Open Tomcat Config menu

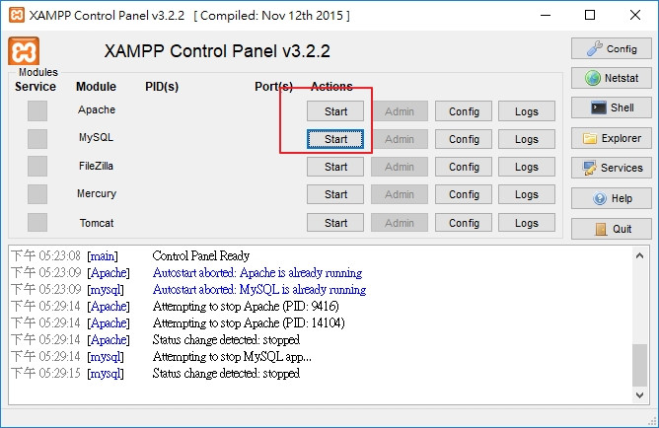[x=464, y=223]
